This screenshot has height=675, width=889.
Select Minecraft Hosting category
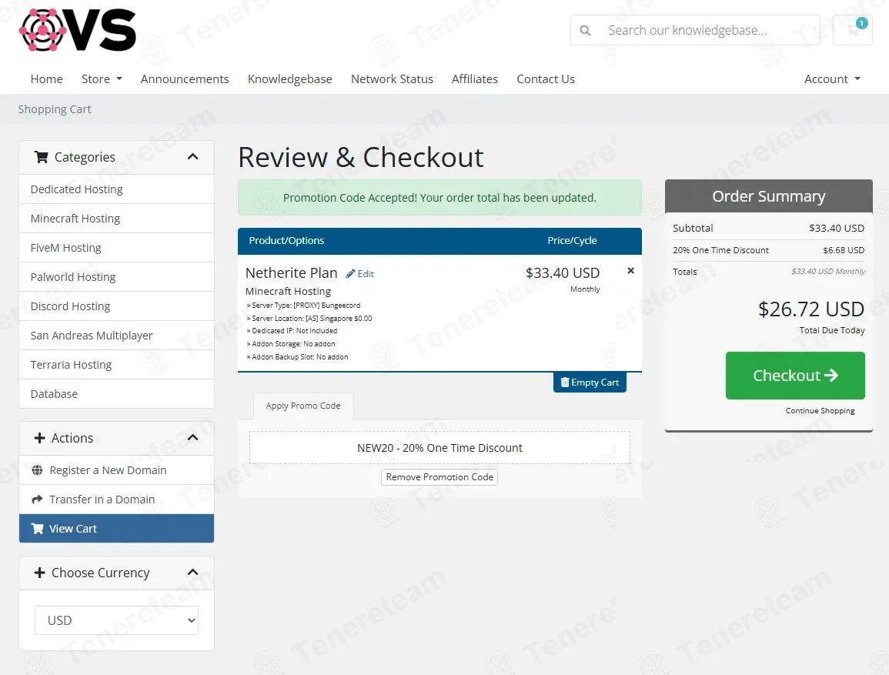pos(117,219)
